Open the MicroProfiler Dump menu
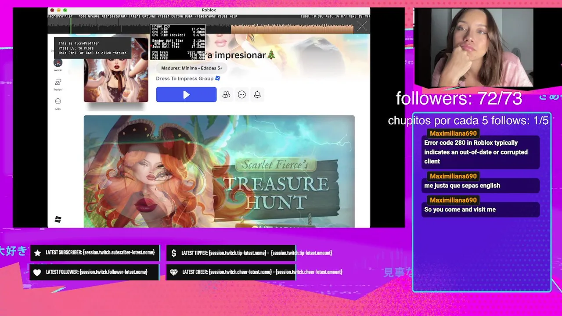The height and width of the screenshot is (316, 562). click(x=189, y=16)
